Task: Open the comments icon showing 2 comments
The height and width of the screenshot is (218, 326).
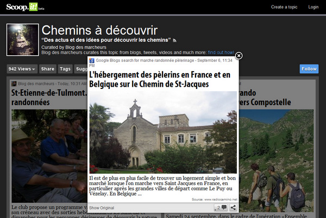Action: point(221,208)
